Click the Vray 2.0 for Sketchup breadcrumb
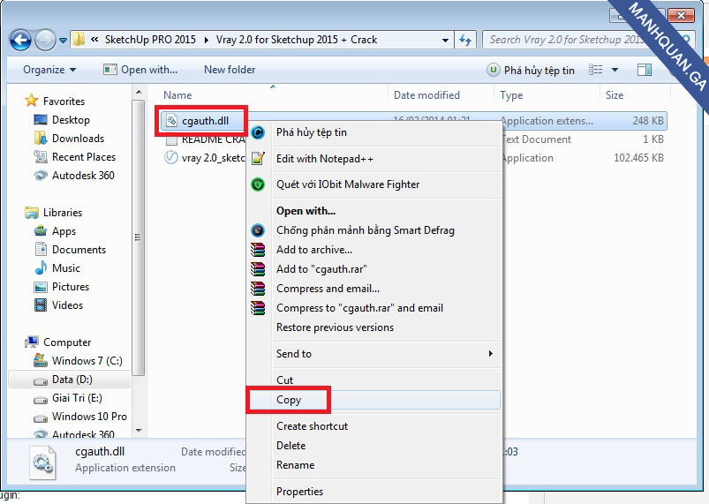709x504 pixels. click(297, 40)
